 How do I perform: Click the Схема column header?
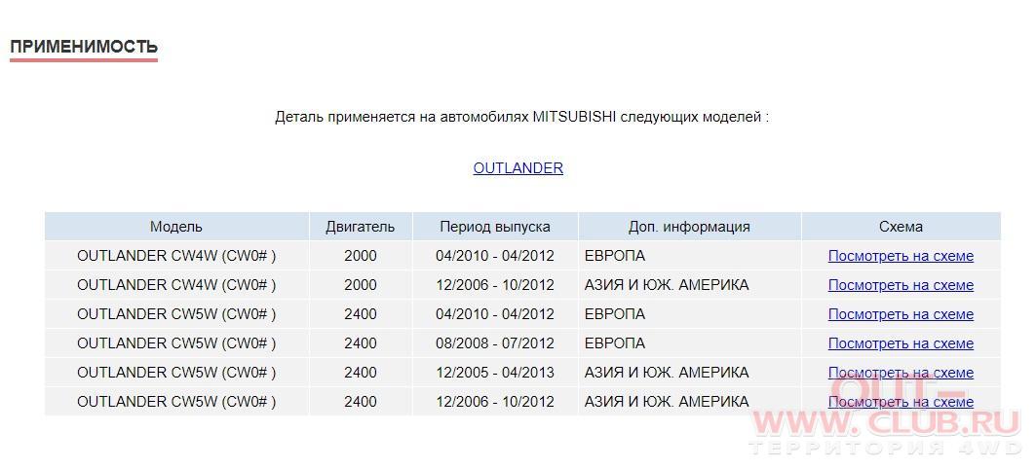click(901, 227)
